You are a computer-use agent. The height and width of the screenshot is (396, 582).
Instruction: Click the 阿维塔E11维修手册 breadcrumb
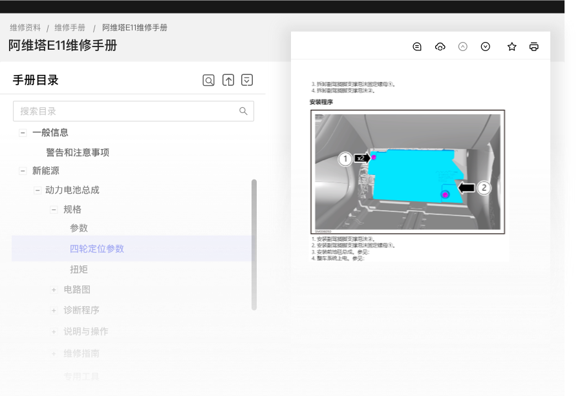[135, 28]
